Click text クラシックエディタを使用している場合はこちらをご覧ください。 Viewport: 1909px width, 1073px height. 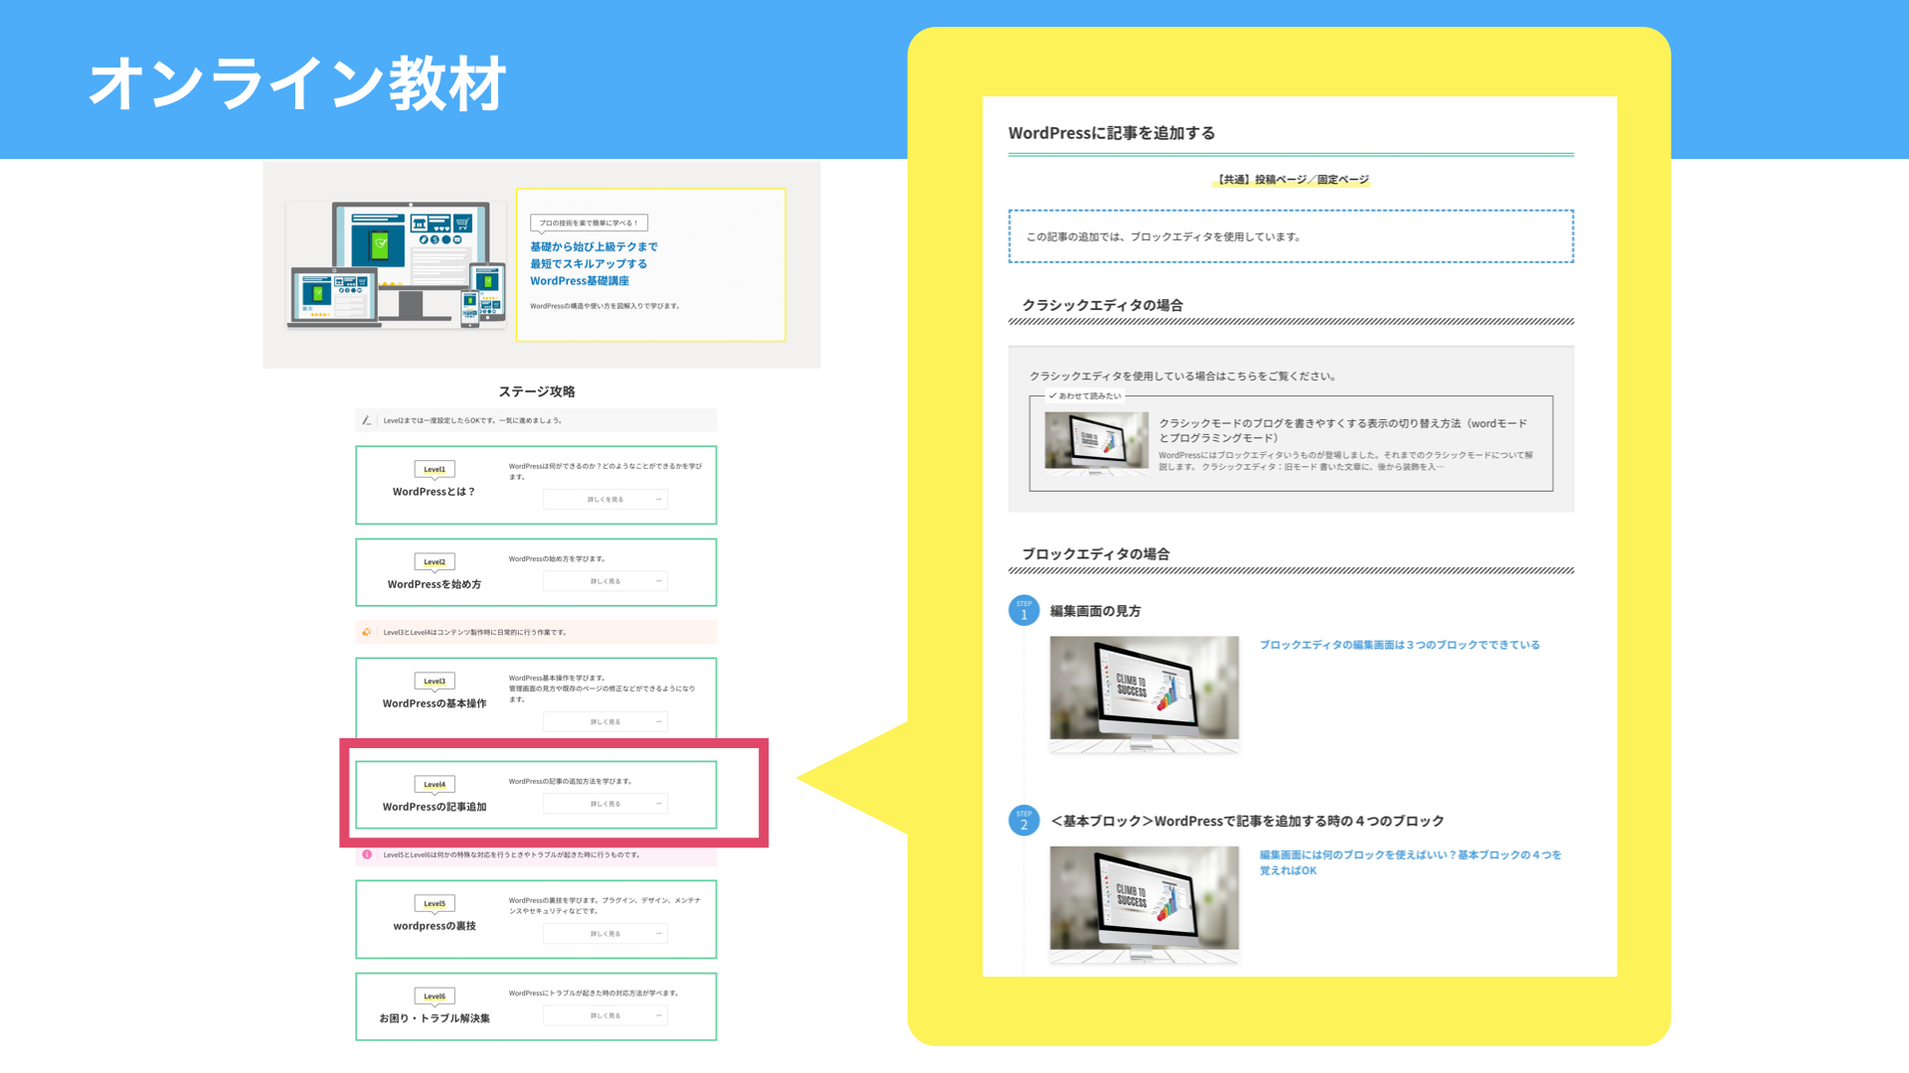click(x=1184, y=377)
